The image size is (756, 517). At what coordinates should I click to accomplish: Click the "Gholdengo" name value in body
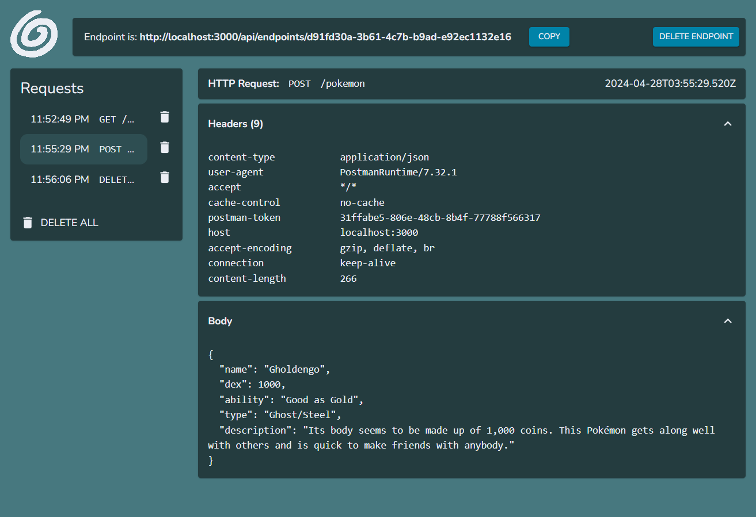[294, 370]
